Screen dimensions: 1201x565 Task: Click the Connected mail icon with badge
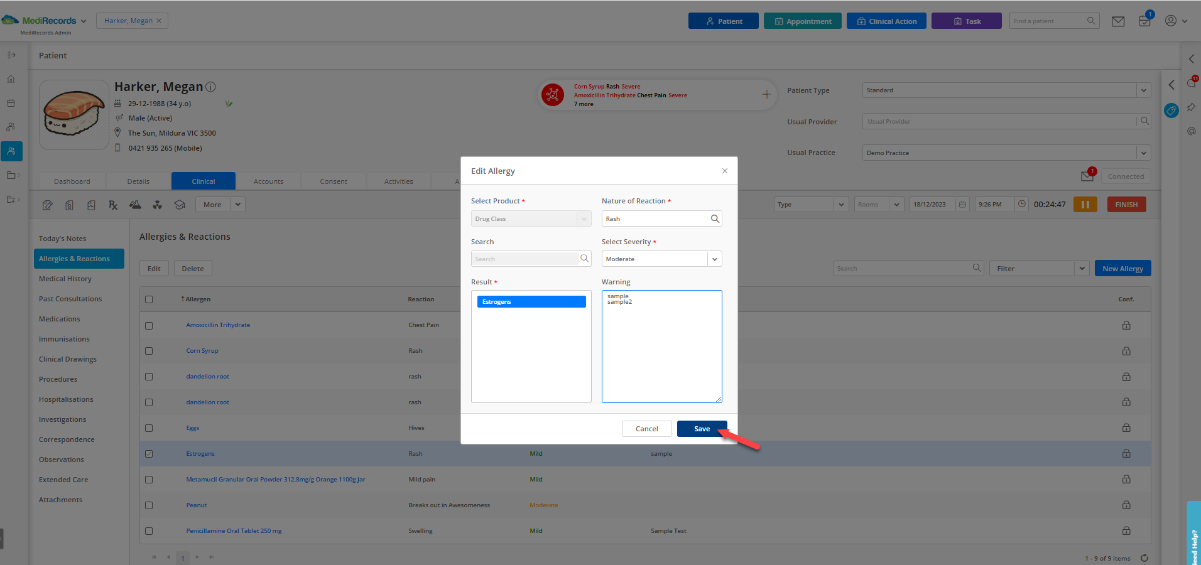[1088, 176]
